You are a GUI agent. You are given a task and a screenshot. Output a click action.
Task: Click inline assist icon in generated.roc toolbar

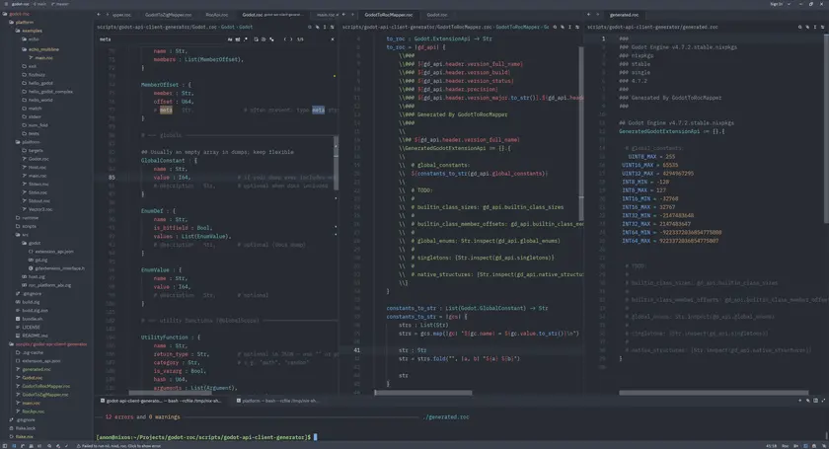click(807, 27)
